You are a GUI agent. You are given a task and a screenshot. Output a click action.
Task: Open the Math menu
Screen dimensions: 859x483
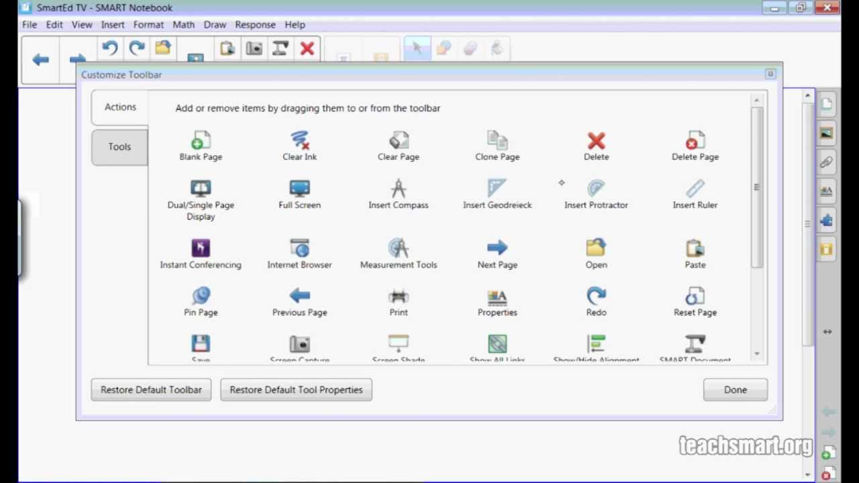183,25
